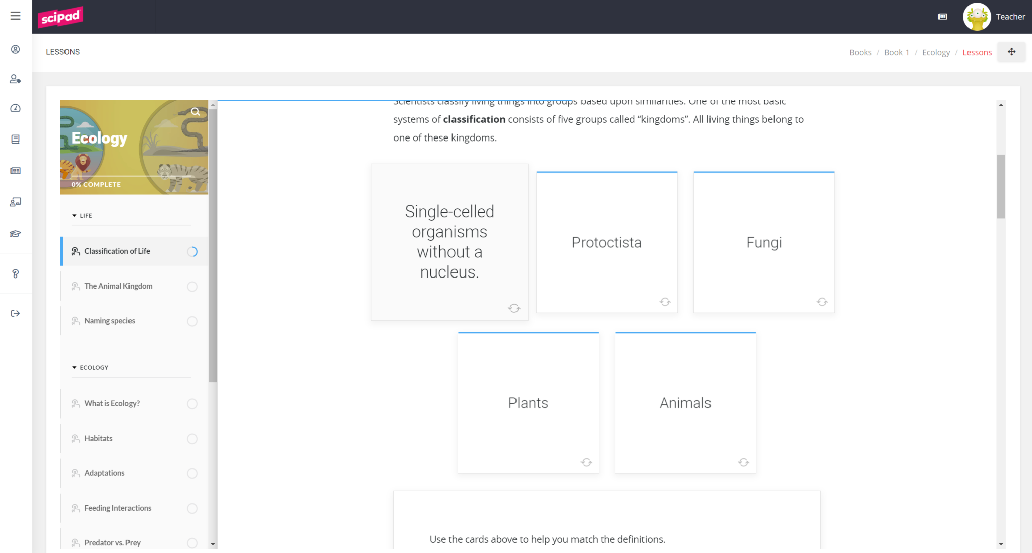Toggle the completion circle for Naming species
Viewport: 1032px width, 553px height.
(x=192, y=321)
